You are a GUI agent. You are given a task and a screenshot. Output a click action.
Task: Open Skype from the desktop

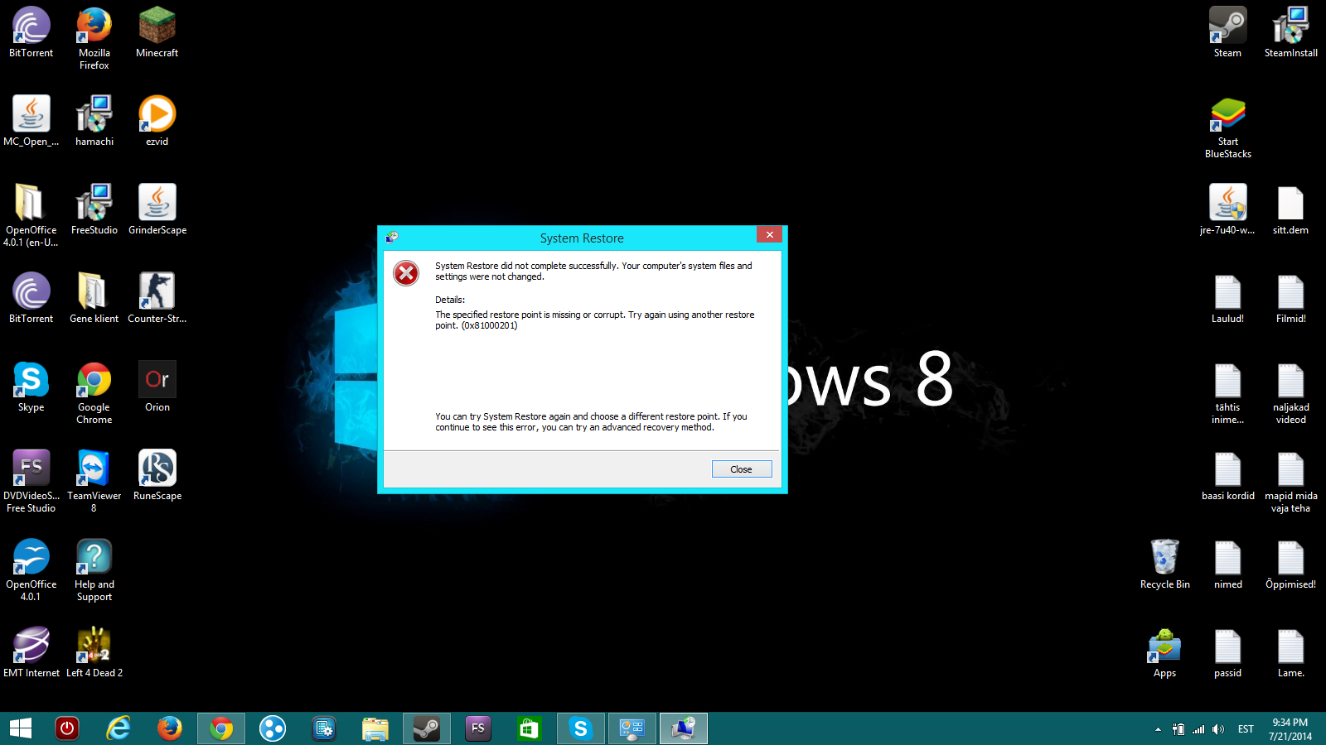31,386
